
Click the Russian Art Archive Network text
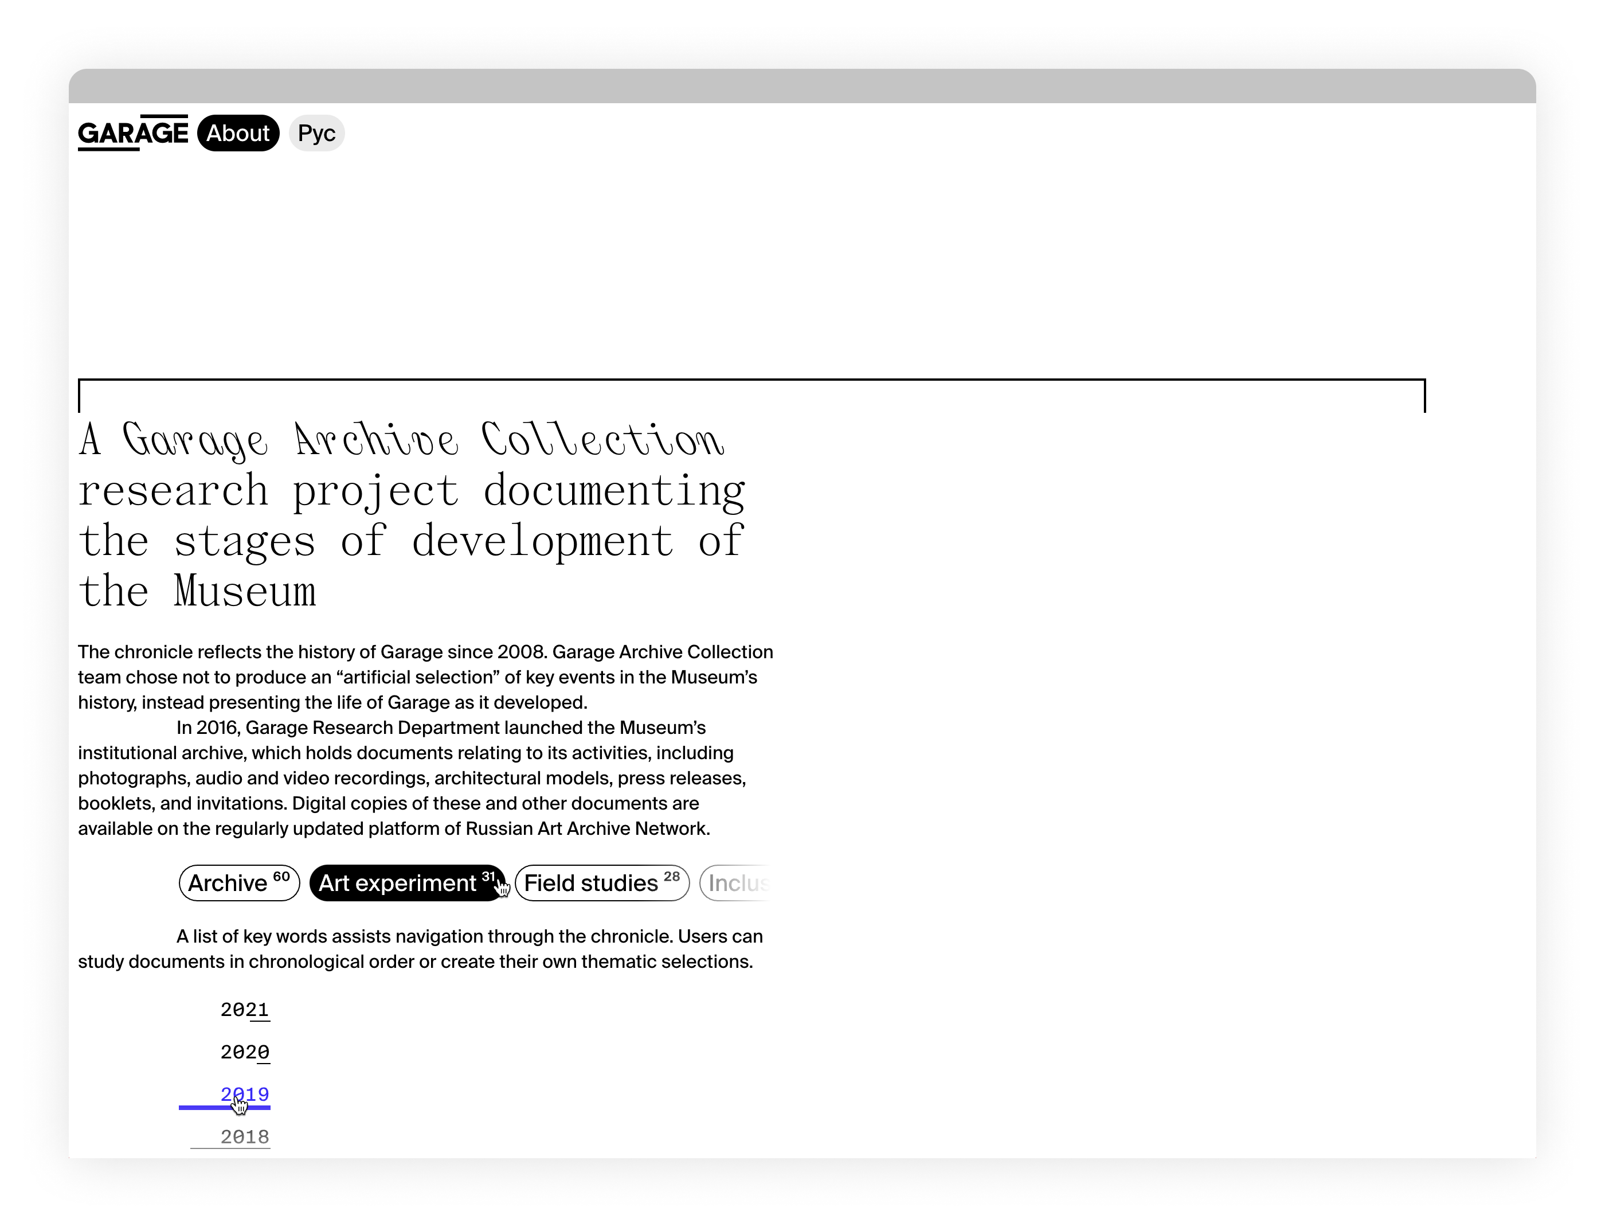pyautogui.click(x=586, y=828)
